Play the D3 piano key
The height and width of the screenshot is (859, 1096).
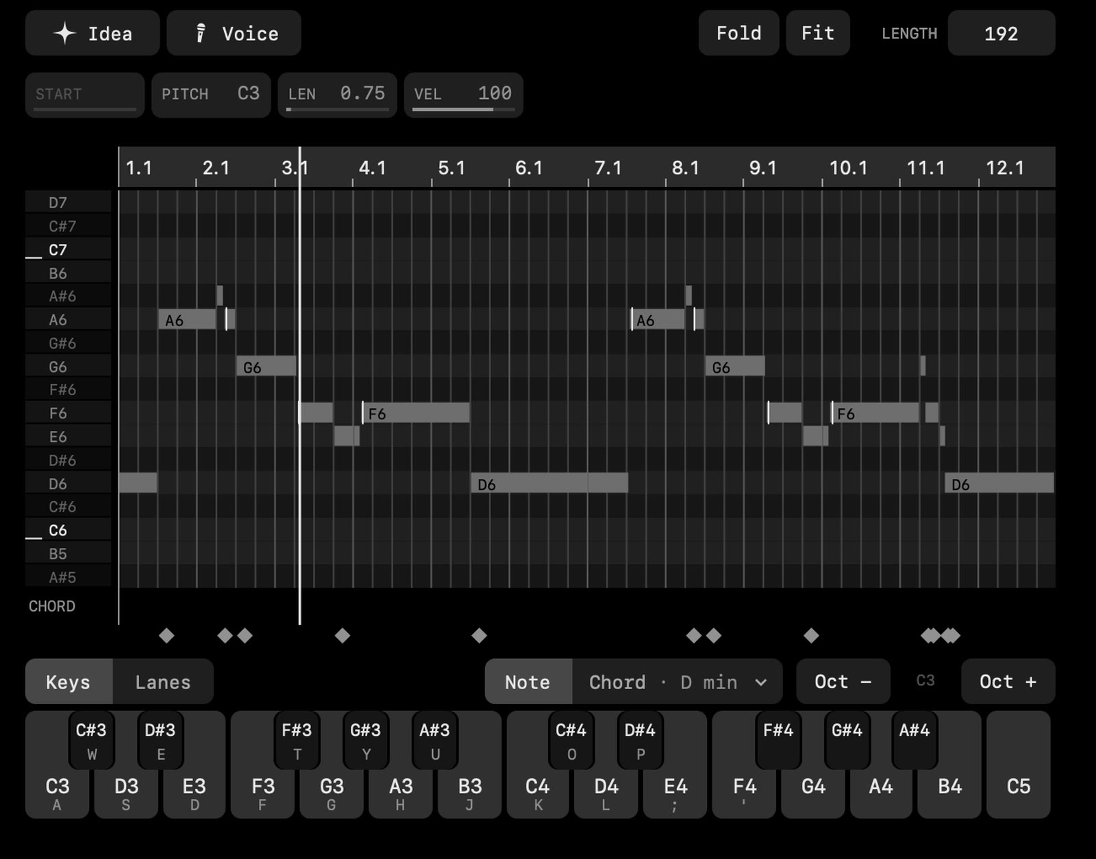pyautogui.click(x=126, y=793)
